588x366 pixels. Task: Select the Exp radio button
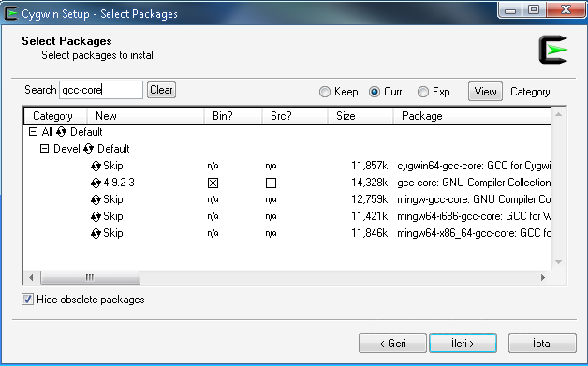tap(423, 92)
